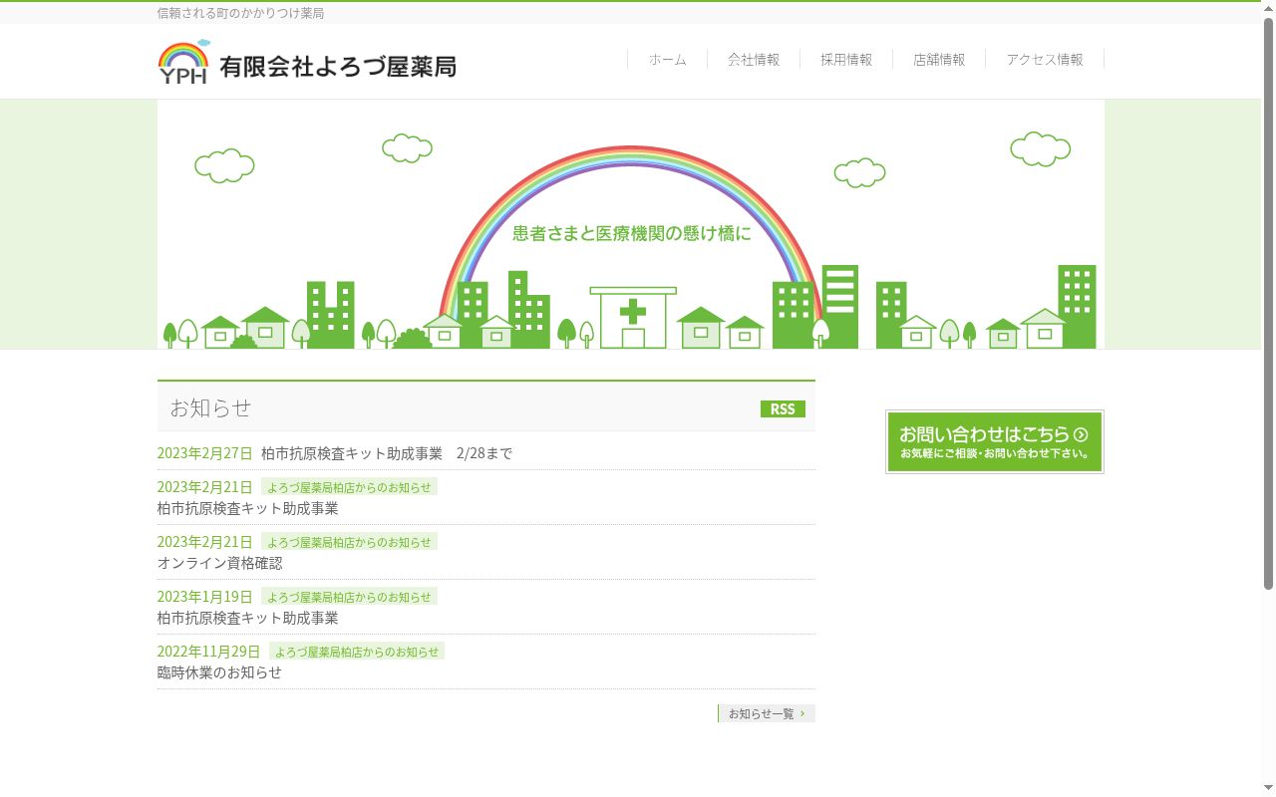1276x797 pixels.
Task: Select the 採用情報 menu item
Action: (846, 59)
